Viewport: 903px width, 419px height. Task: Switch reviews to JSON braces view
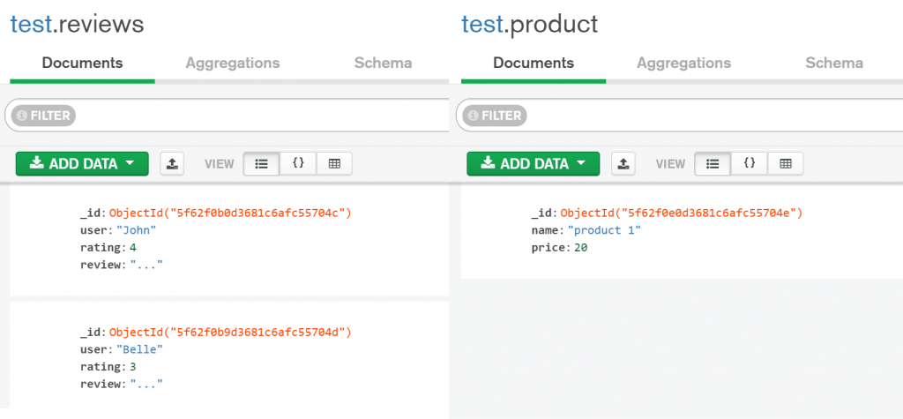pyautogui.click(x=298, y=163)
